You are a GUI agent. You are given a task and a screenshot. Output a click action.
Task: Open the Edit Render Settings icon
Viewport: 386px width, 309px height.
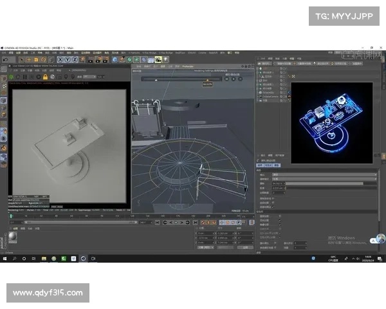coord(106,60)
